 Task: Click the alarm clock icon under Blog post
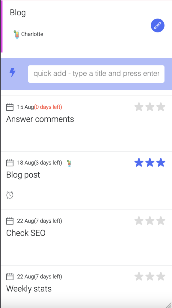pyautogui.click(x=10, y=195)
